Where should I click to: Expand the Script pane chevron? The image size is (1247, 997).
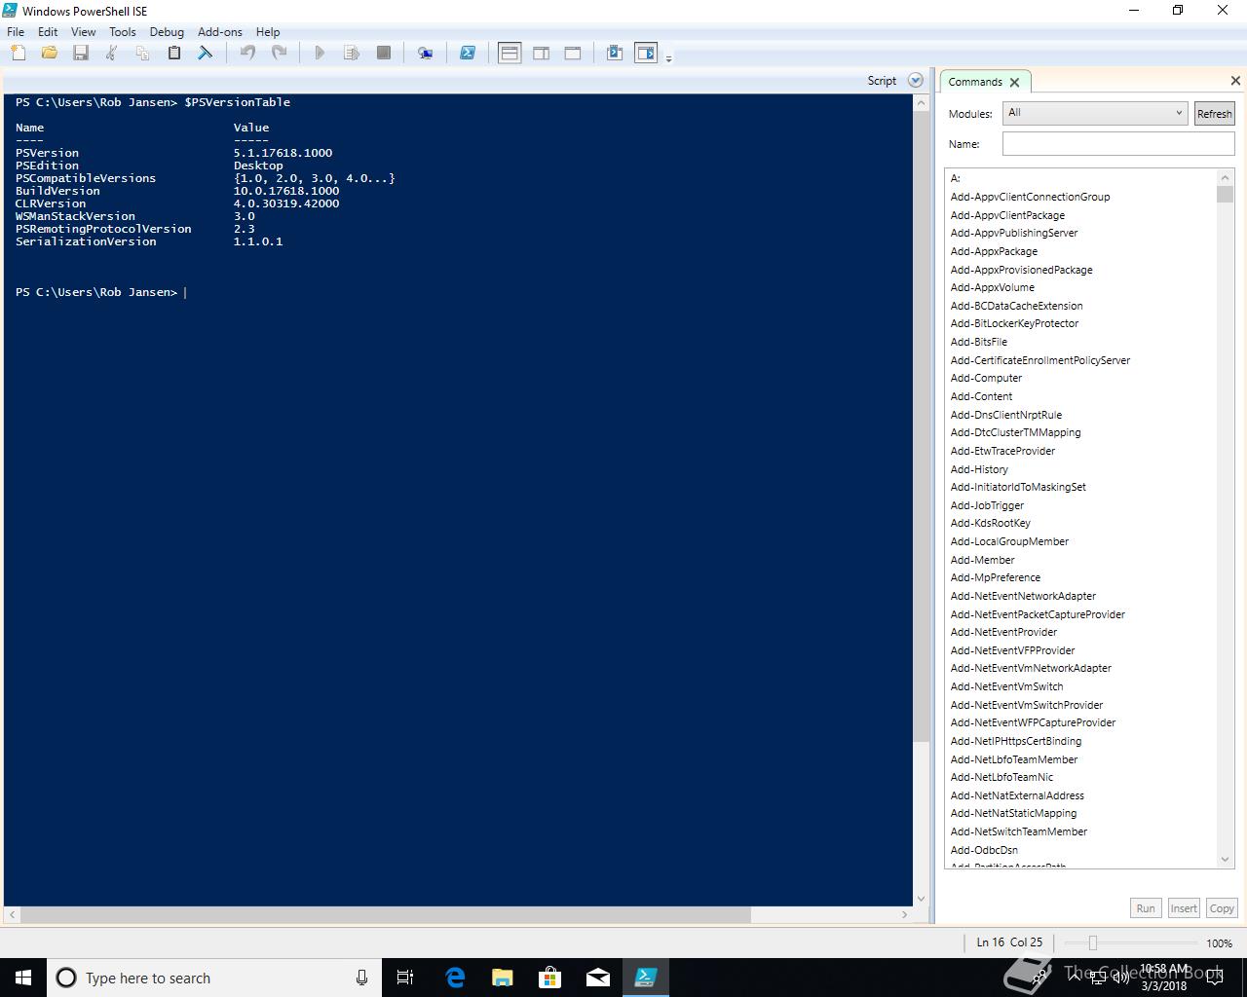click(916, 81)
